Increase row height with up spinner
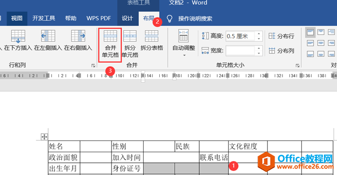The width and height of the screenshot is (337, 175). pos(259,34)
